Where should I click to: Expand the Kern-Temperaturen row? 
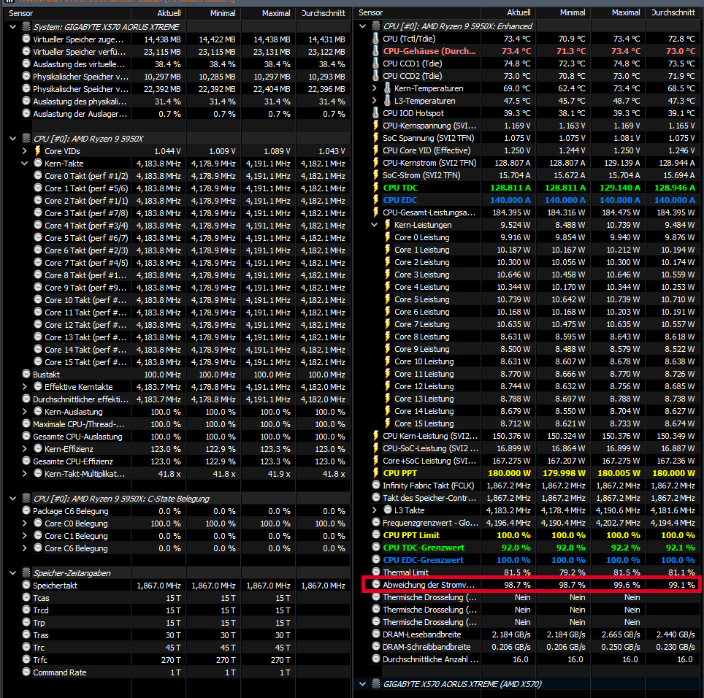(375, 88)
